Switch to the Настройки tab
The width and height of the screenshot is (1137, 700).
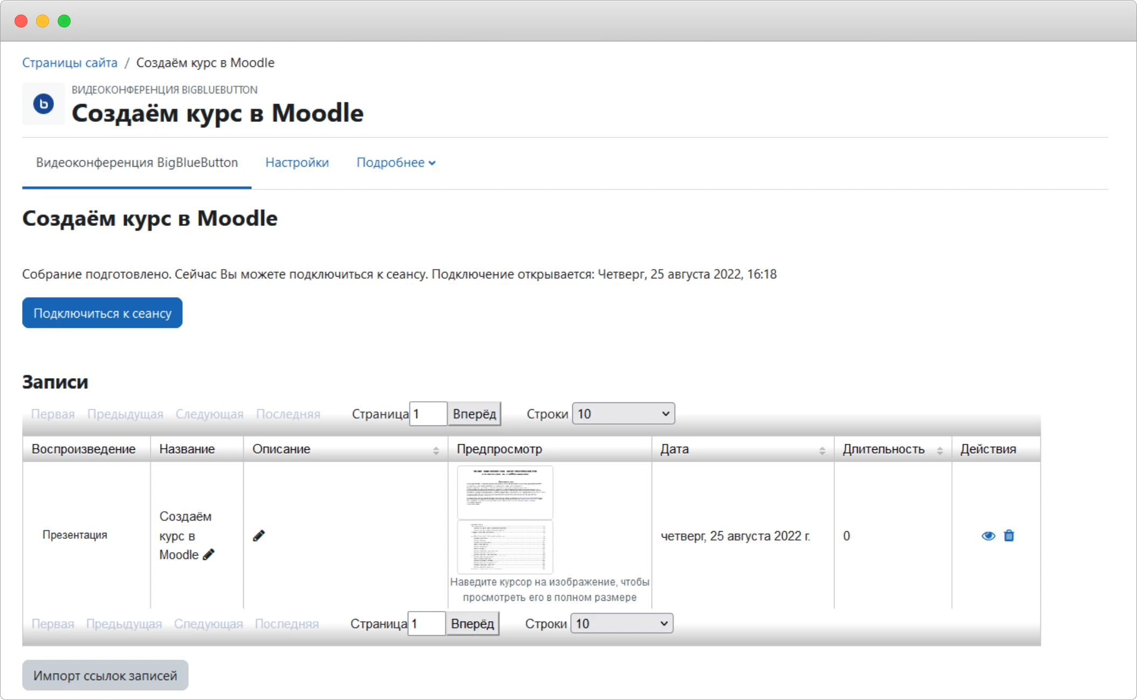click(297, 162)
